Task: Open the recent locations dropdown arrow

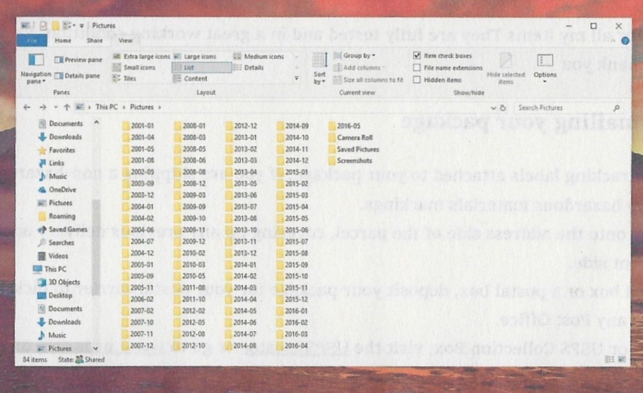Action: pos(56,108)
